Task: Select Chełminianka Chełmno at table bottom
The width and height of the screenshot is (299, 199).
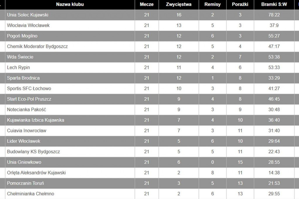Action: (x=30, y=194)
